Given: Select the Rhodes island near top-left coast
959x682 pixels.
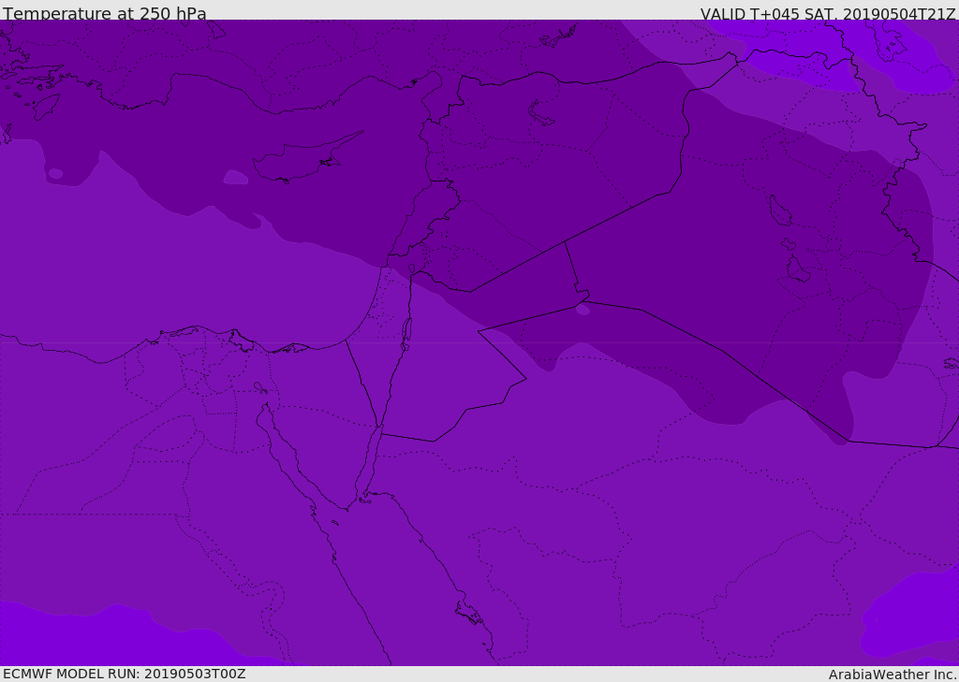Looking at the screenshot, I should click(45, 106).
